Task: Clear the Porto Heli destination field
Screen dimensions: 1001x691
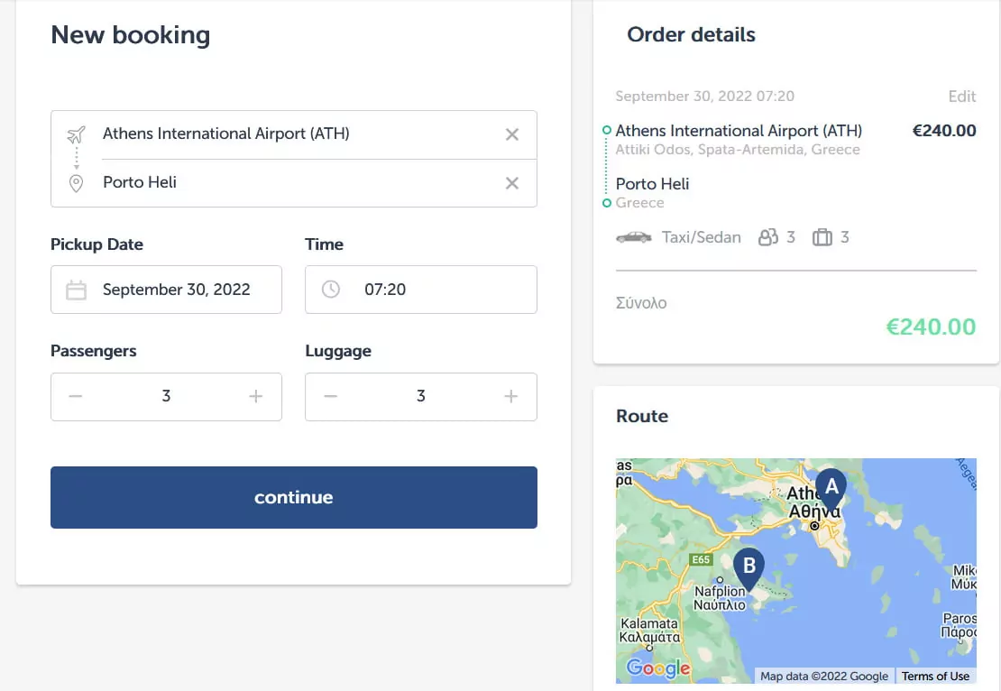Action: (x=511, y=183)
